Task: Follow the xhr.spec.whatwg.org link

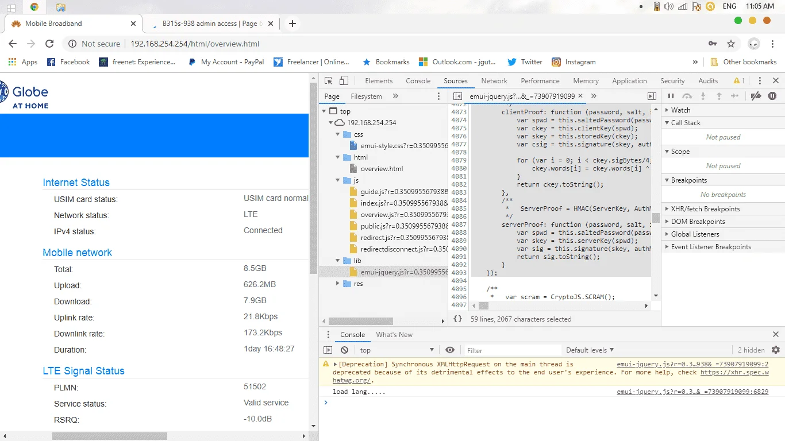Action: [x=734, y=372]
